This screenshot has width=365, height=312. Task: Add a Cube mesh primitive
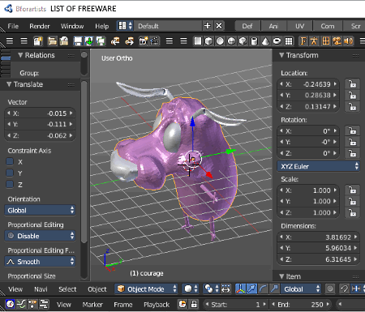pyautogui.click(x=208, y=41)
